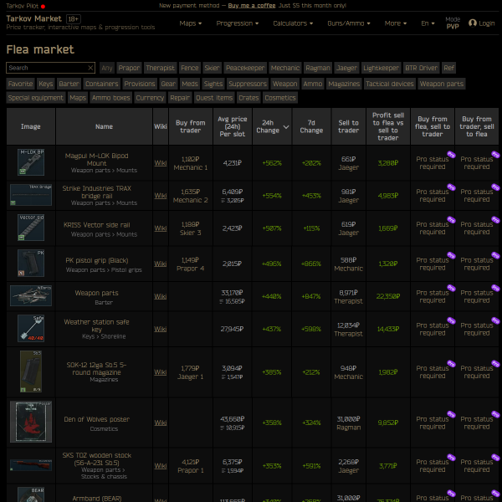Image resolution: width=502 pixels, height=502 pixels.
Task: Click the 22,350₽ profit value
Action: pos(388,296)
